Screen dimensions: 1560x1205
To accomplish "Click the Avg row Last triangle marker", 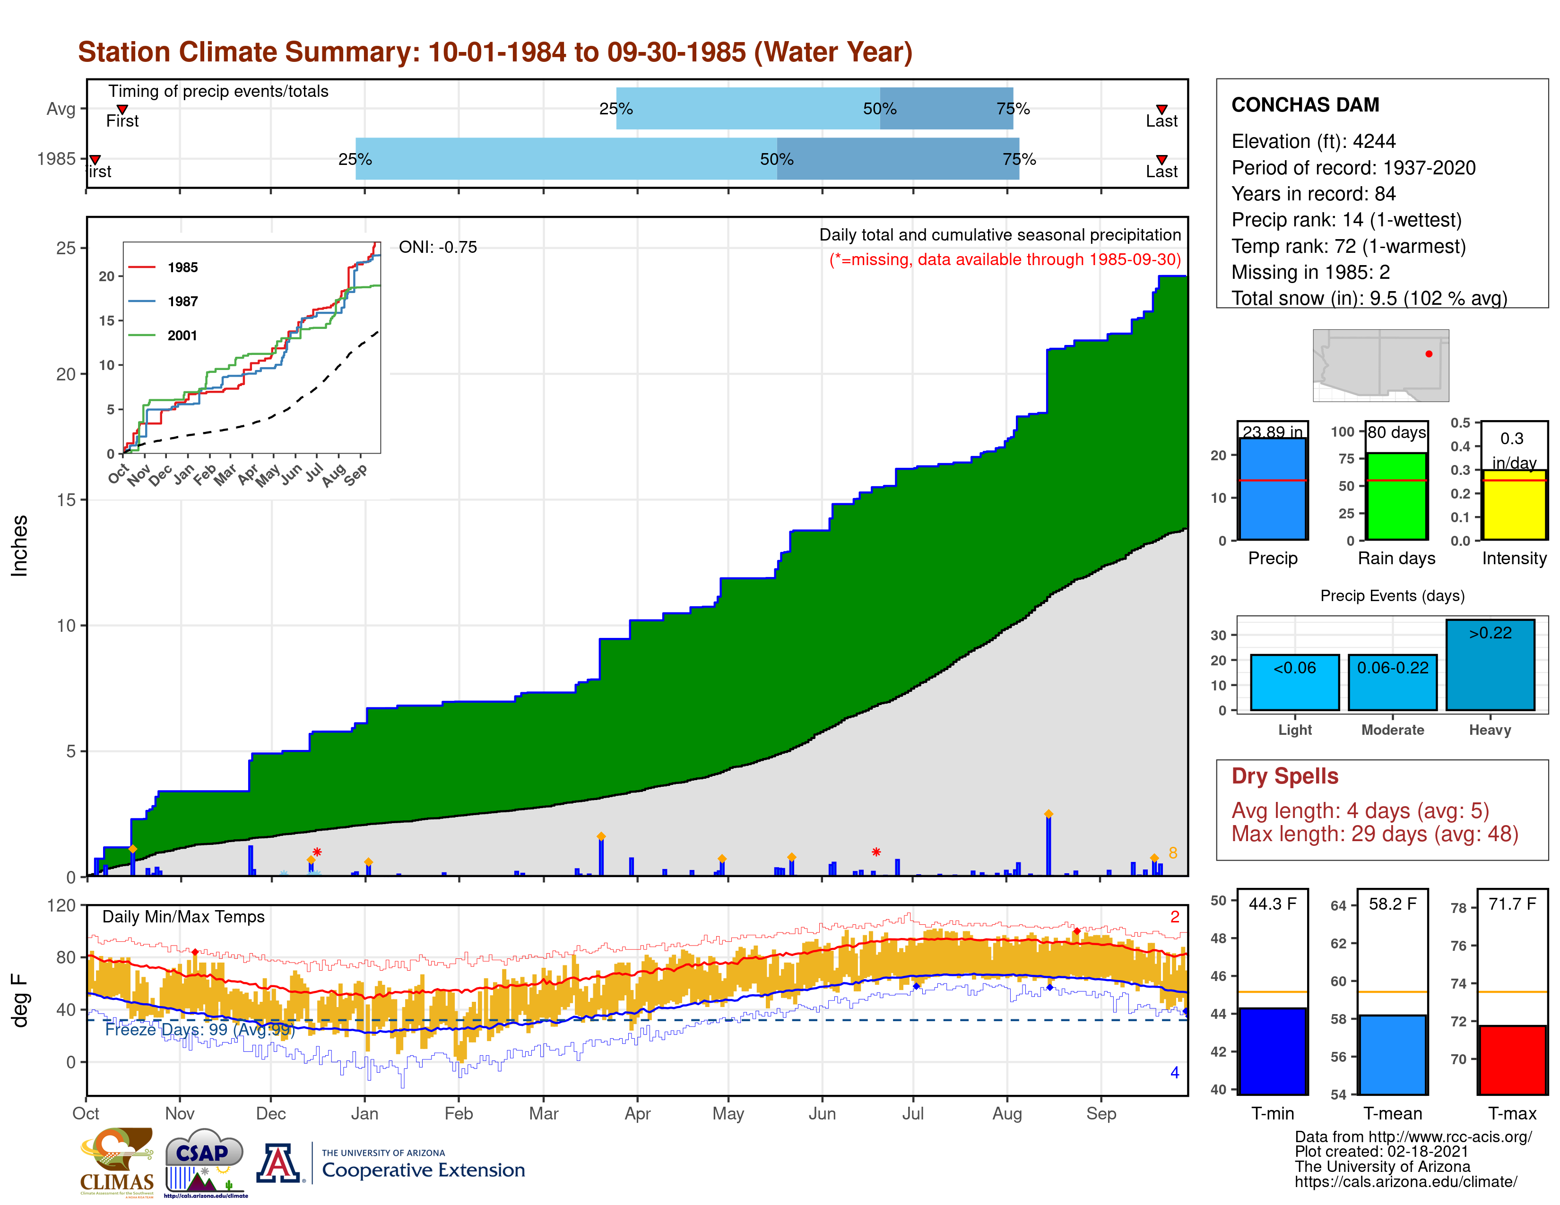I will coord(1161,109).
